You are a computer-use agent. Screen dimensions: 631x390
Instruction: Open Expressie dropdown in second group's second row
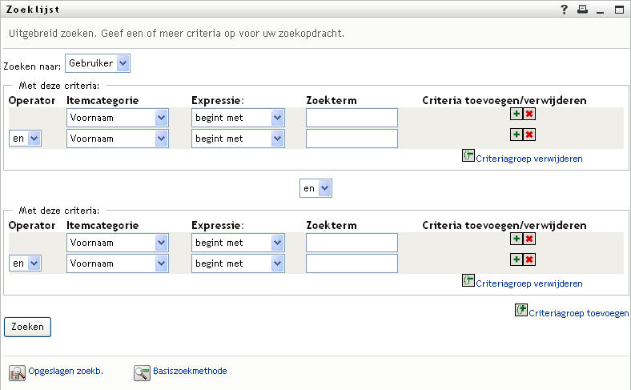click(238, 263)
